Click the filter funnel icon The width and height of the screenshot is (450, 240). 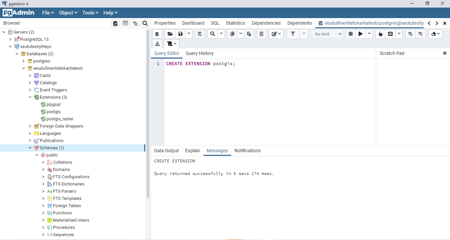coord(293,34)
